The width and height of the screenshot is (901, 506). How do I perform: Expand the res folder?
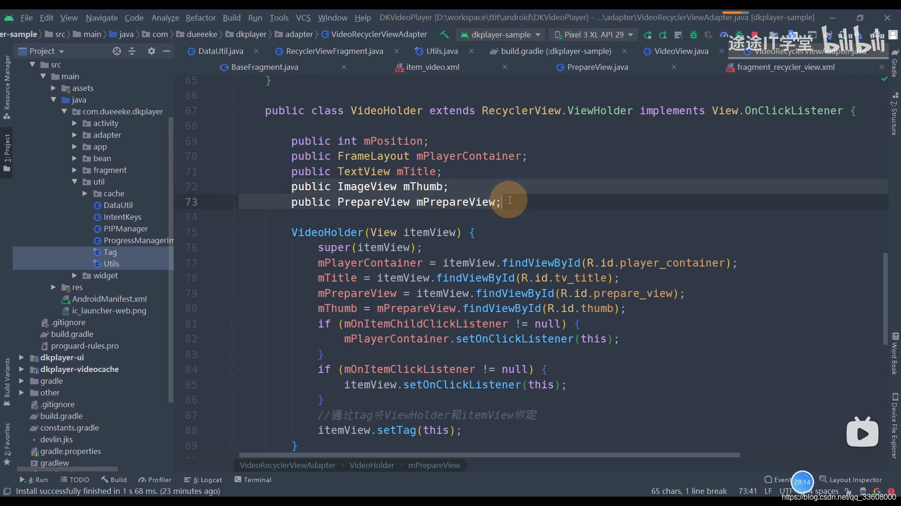53,287
